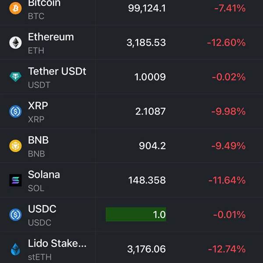Click Solana's -11.64% change value
This screenshot has height=263, width=263.
click(227, 180)
